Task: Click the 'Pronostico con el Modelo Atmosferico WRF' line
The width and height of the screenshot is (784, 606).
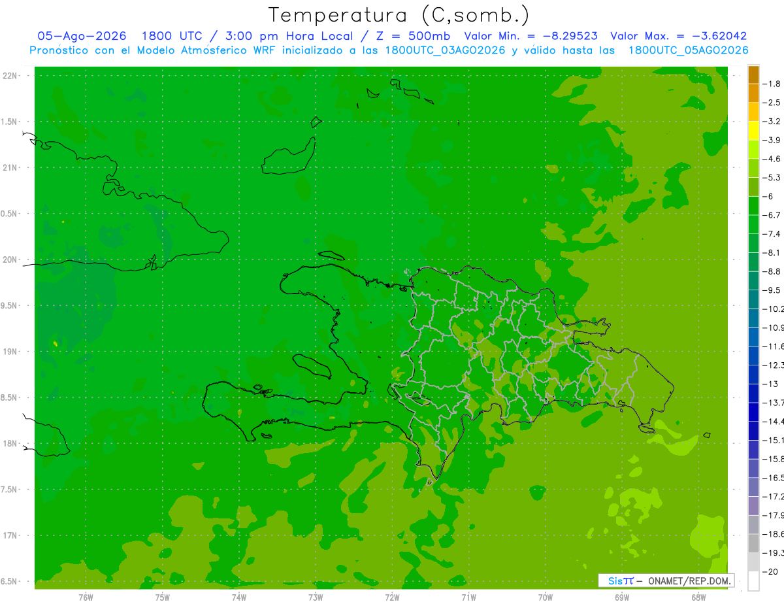Action: (389, 50)
